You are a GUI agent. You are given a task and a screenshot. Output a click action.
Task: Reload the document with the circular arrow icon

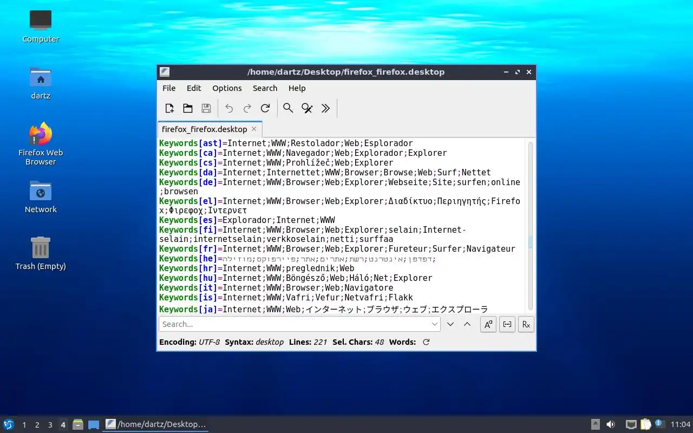265,108
